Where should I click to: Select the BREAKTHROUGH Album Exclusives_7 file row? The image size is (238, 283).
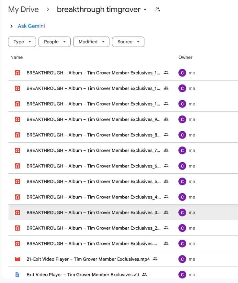tap(93, 150)
